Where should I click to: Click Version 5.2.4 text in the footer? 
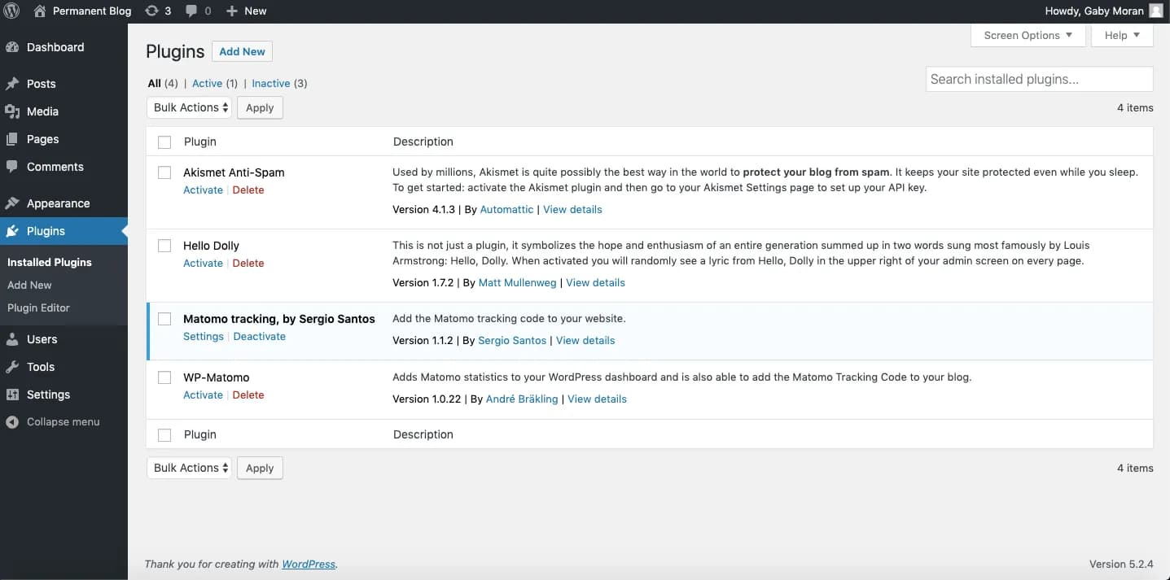[1121, 564]
